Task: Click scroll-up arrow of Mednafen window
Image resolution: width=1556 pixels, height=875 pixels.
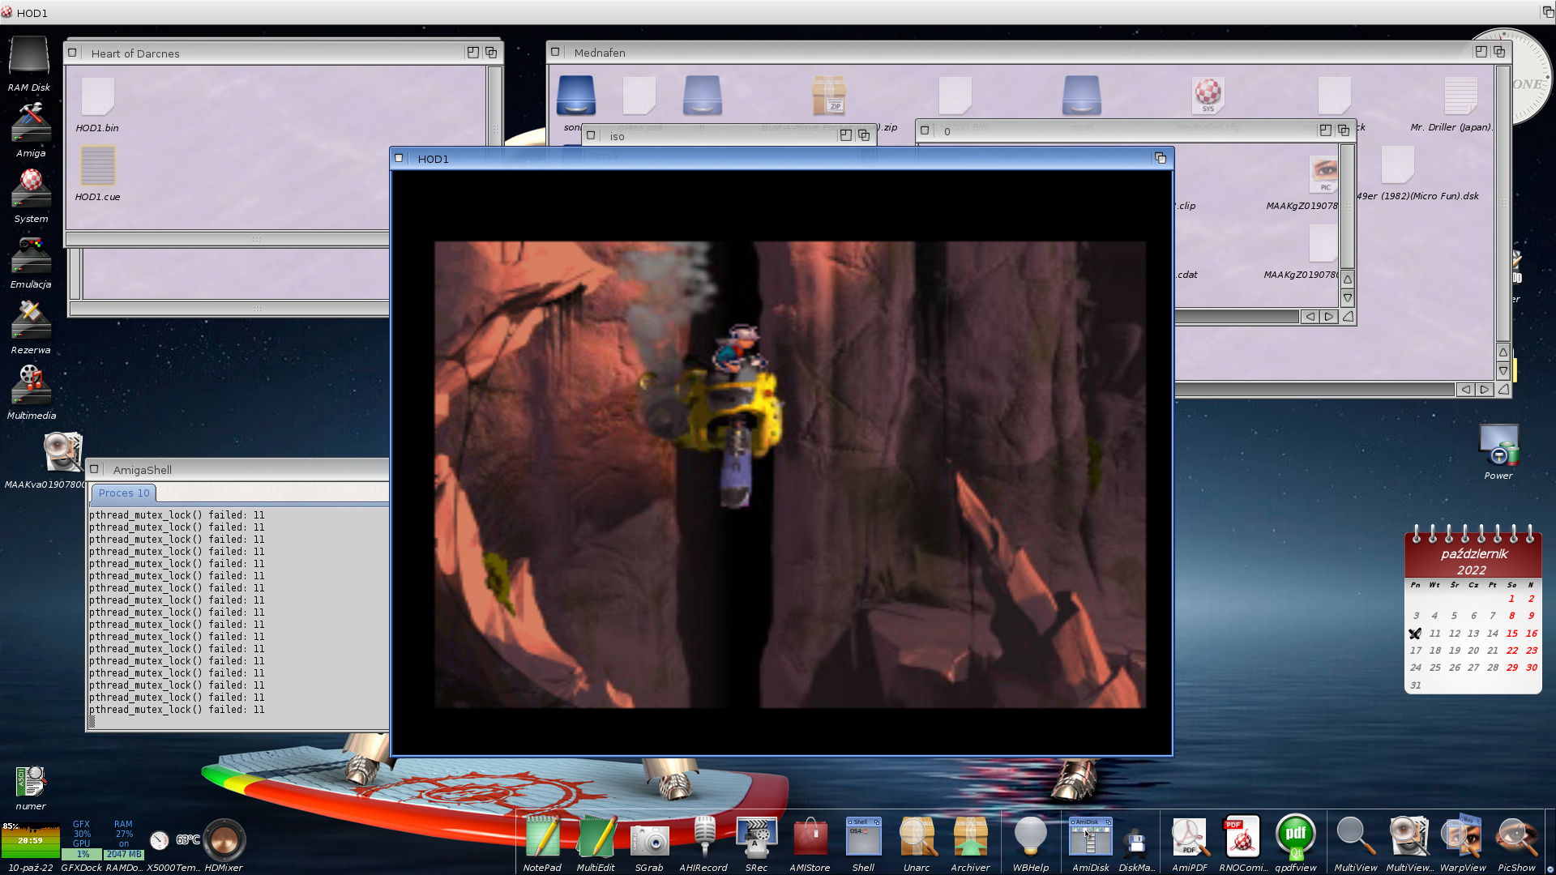Action: click(x=1503, y=352)
